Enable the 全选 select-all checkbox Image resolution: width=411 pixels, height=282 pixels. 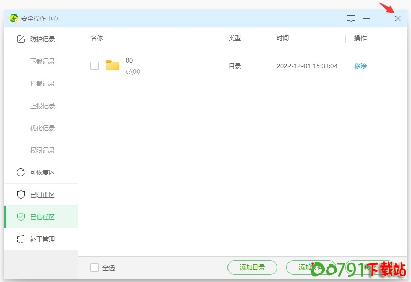(x=95, y=268)
